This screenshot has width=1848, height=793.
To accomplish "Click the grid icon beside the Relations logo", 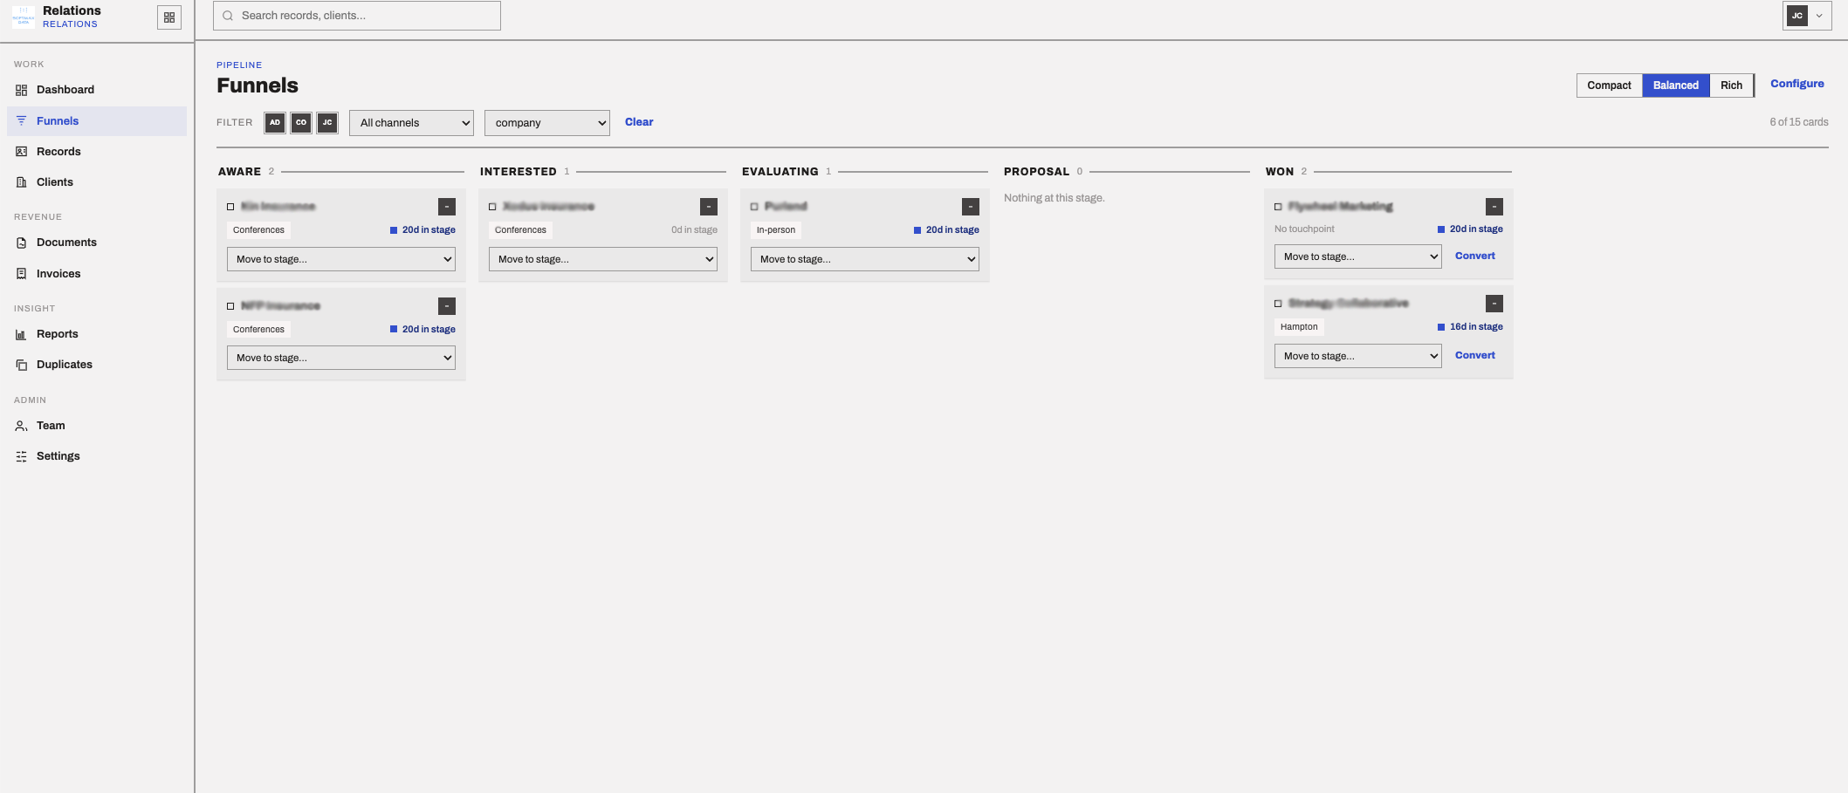I will (x=169, y=17).
